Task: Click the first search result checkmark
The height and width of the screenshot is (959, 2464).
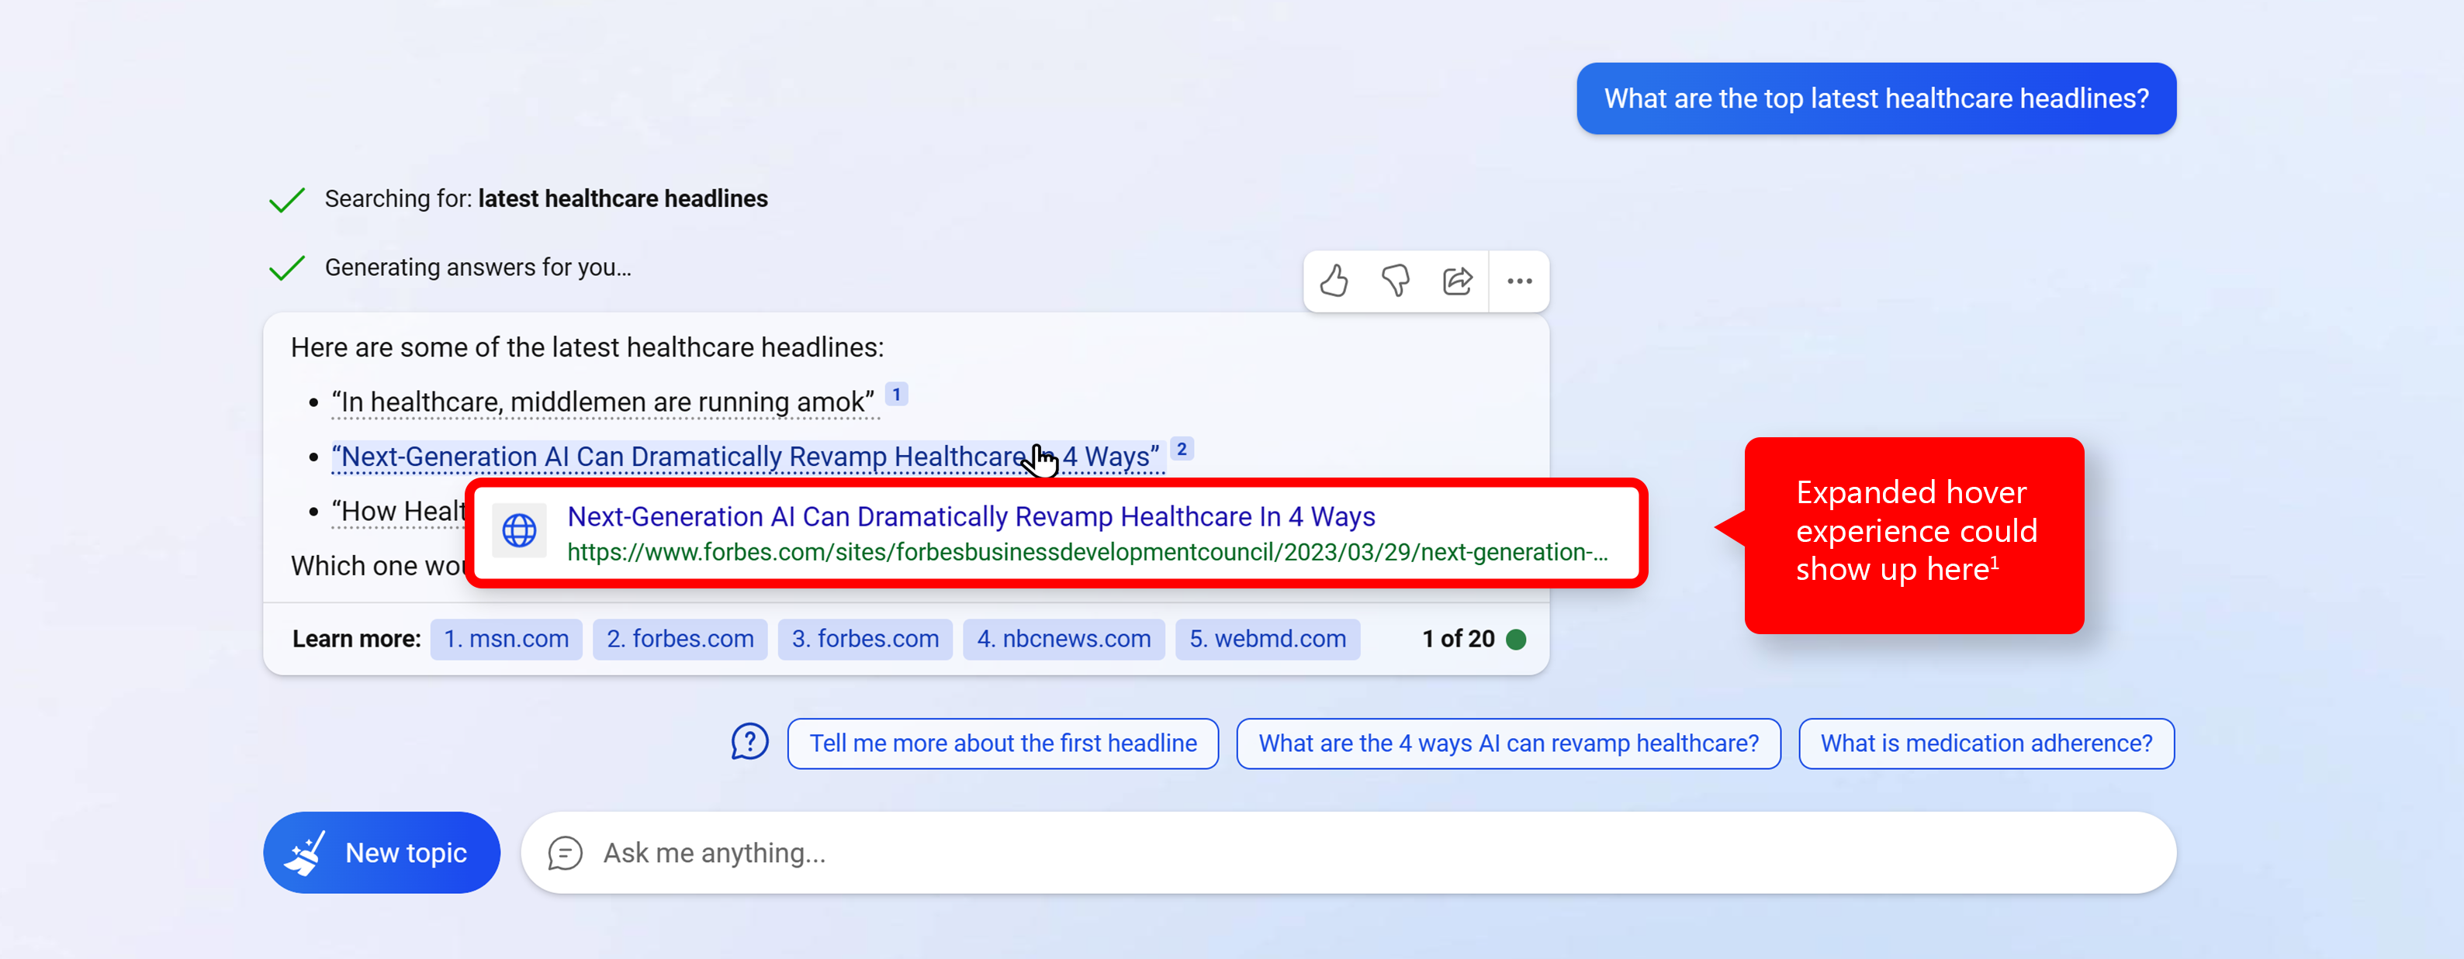Action: [x=291, y=199]
